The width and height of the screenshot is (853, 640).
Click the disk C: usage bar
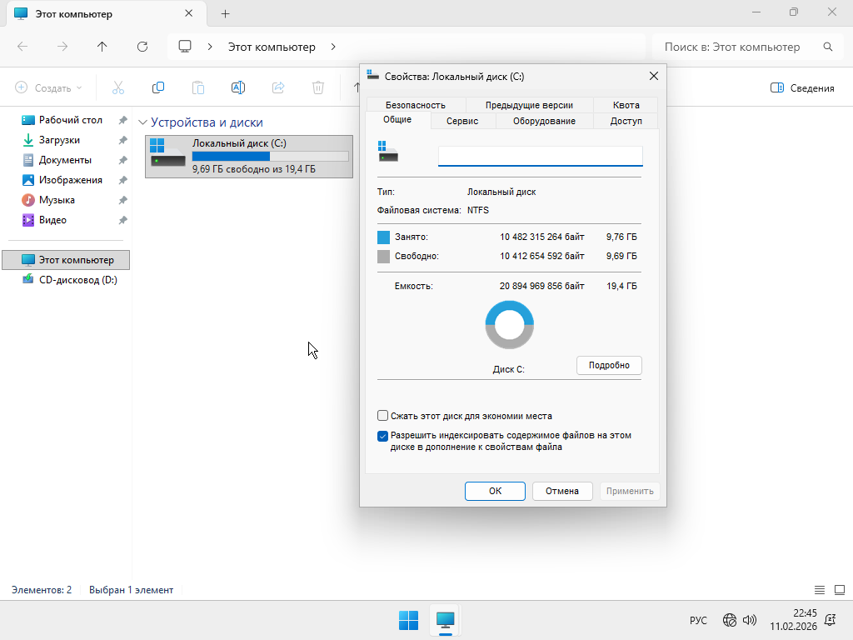pos(270,156)
